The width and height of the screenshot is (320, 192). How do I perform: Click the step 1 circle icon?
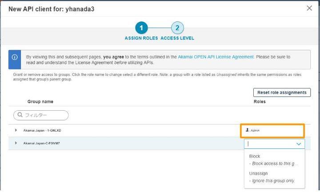[141, 28]
